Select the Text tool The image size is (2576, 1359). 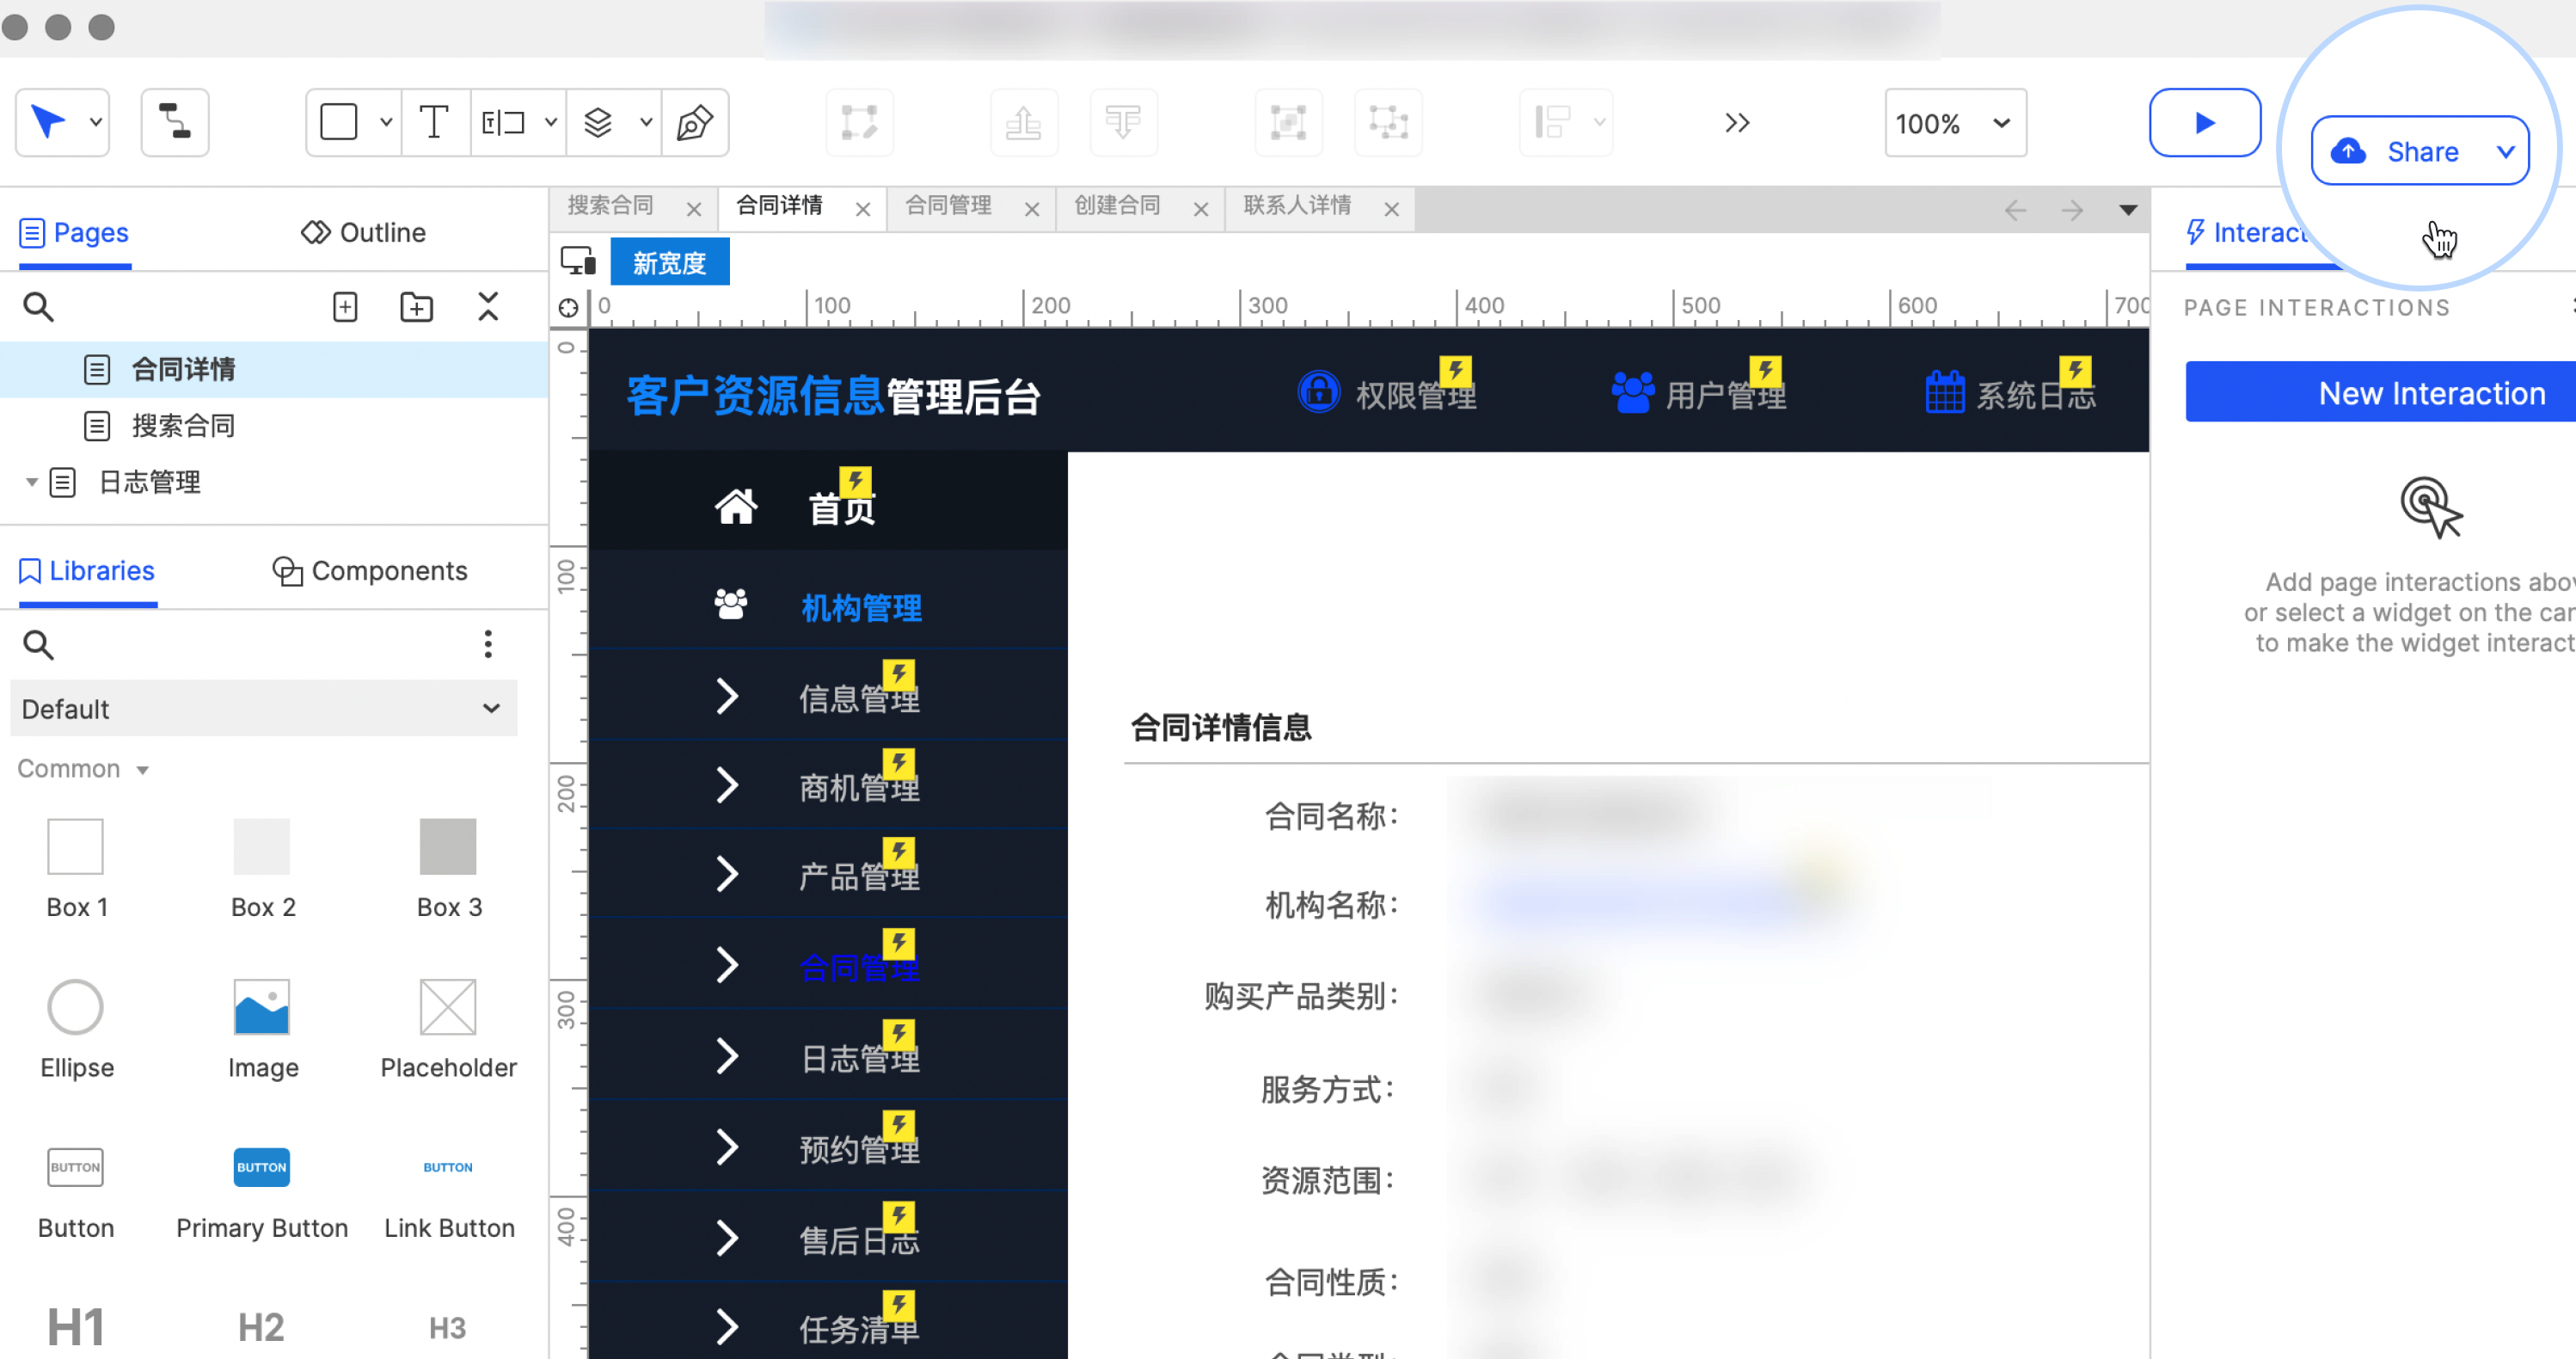click(x=435, y=122)
